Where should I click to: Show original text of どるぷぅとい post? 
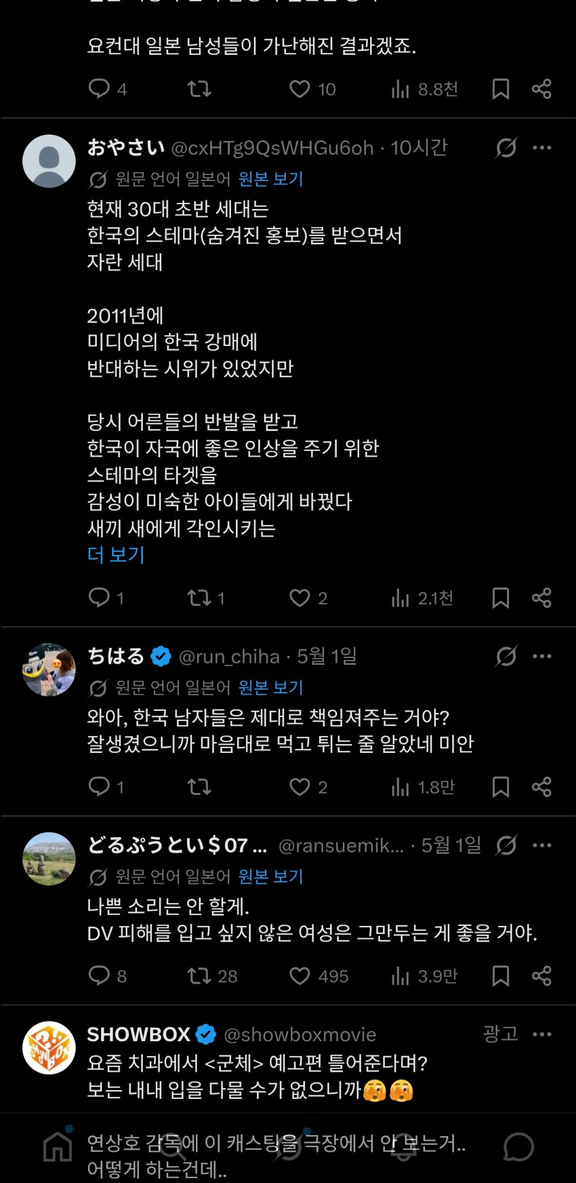click(x=270, y=876)
